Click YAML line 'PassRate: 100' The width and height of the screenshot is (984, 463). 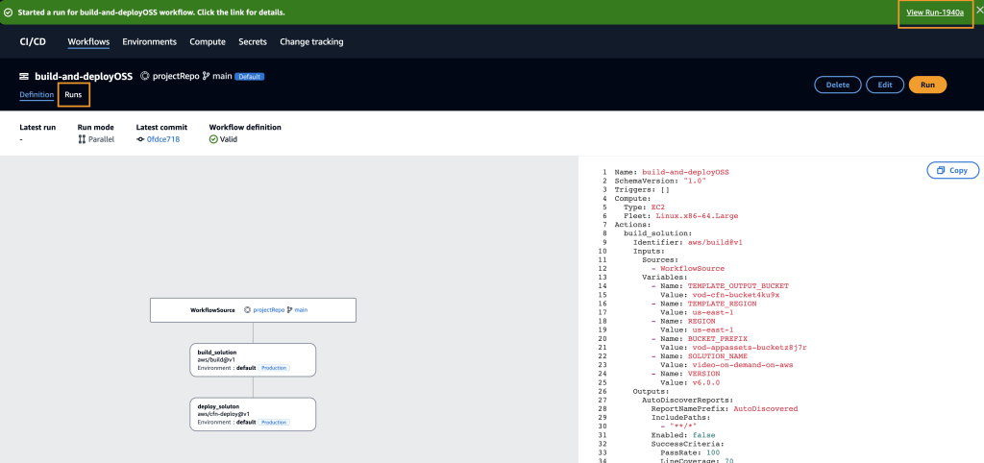pyautogui.click(x=690, y=453)
